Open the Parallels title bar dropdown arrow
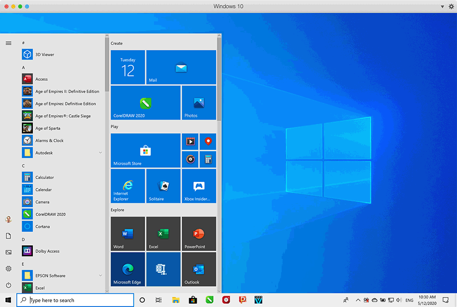The width and height of the screenshot is (457, 307). [x=443, y=6]
